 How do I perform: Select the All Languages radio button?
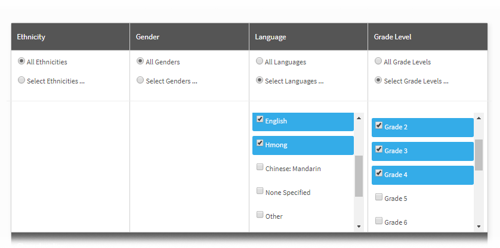tap(260, 61)
